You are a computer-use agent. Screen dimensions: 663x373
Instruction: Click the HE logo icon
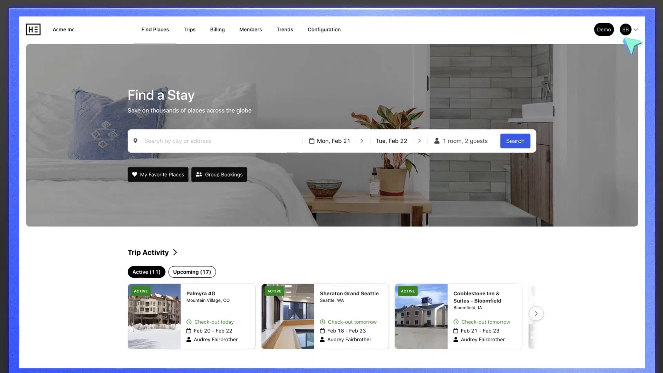click(x=33, y=29)
